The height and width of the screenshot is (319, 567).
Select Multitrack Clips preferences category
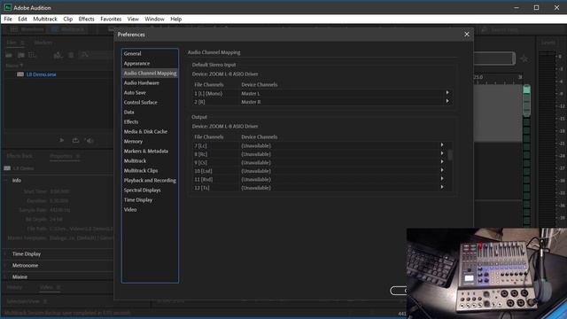tap(141, 171)
